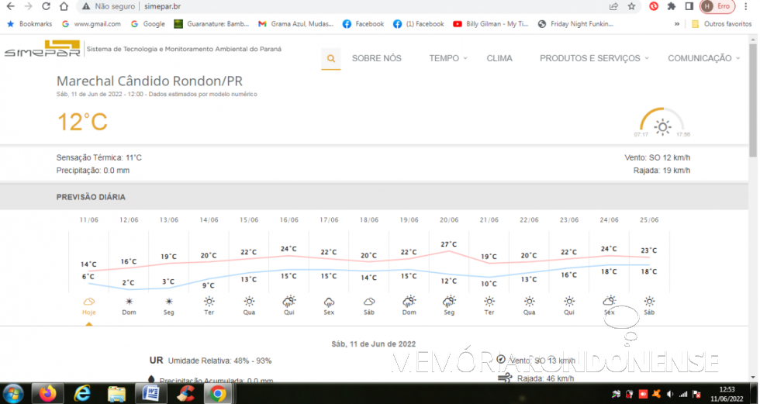Click the site search magnifier icon
The height and width of the screenshot is (404, 760).
click(x=331, y=58)
